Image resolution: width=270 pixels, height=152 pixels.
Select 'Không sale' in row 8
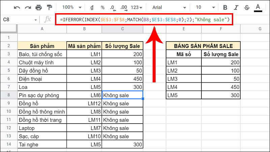tap(123, 95)
